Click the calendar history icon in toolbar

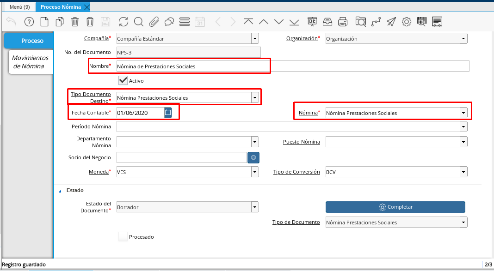[200, 22]
